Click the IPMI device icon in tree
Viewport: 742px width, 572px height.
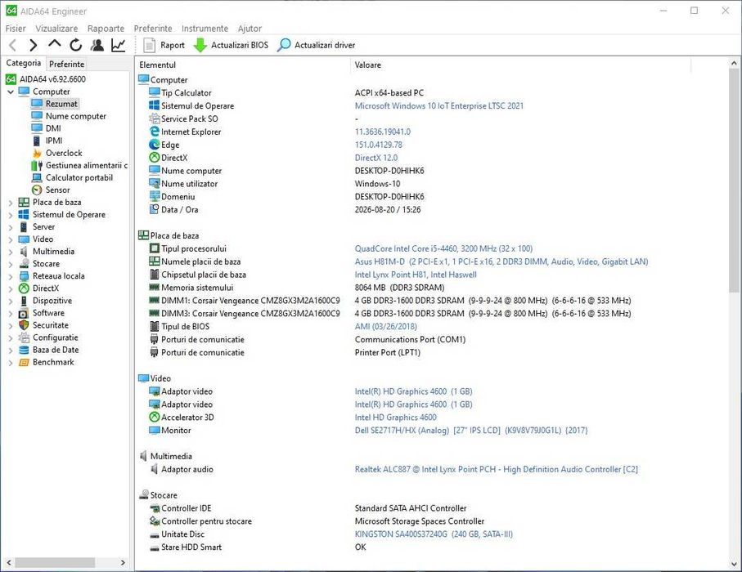point(37,141)
